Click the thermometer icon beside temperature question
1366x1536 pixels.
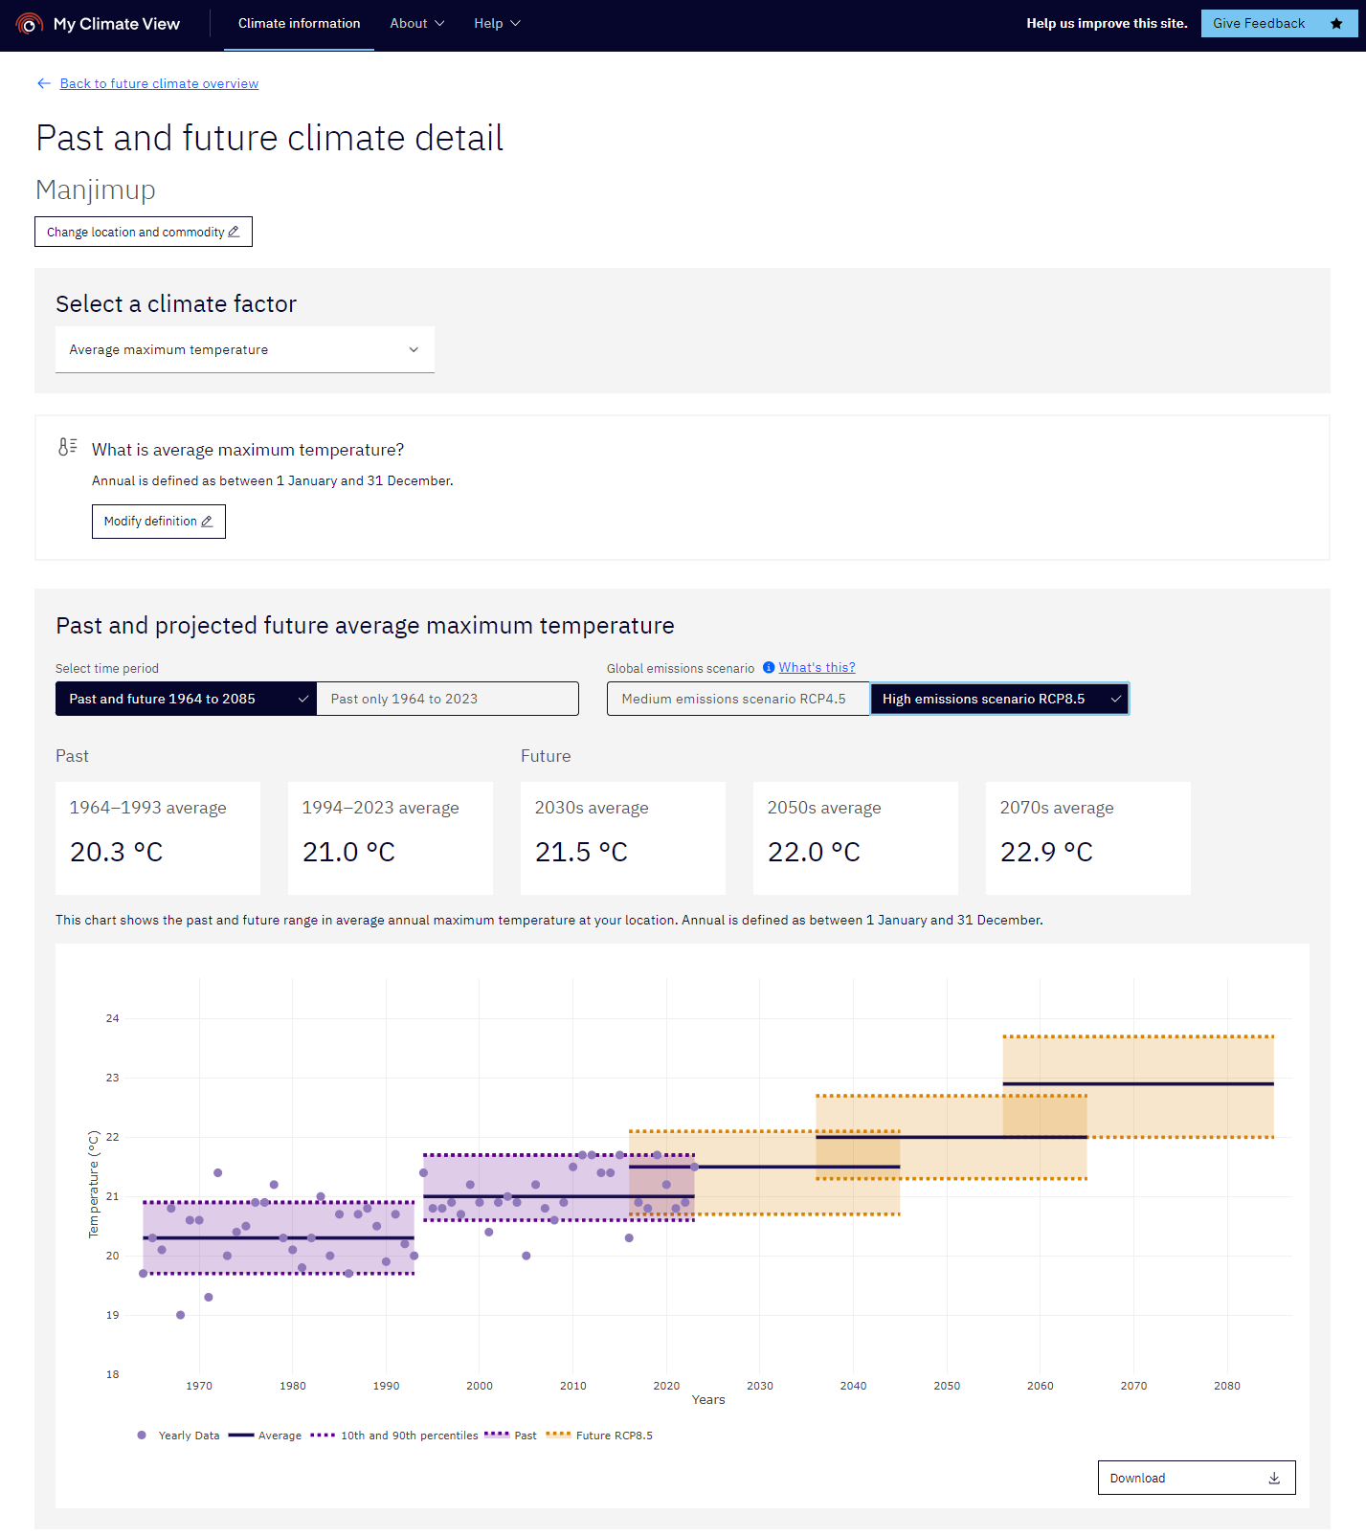67,447
